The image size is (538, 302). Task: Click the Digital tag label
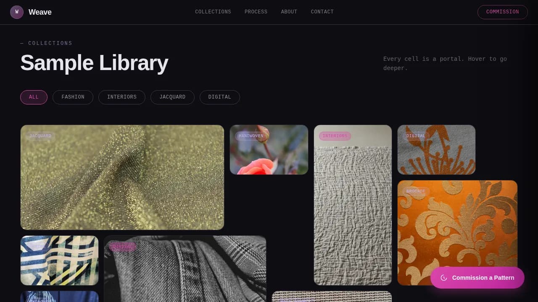pos(416,136)
